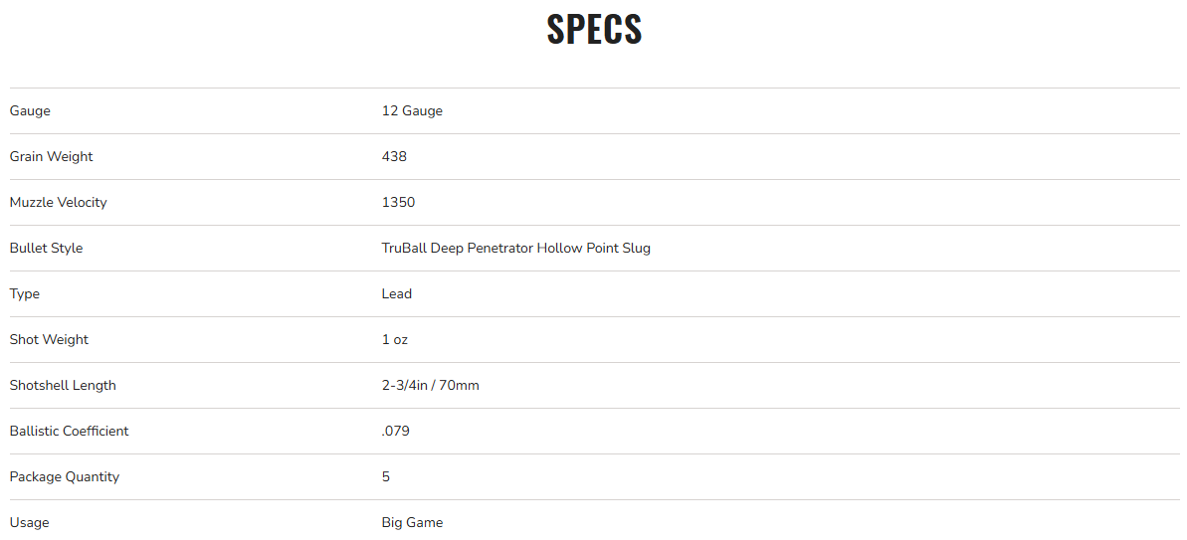
Task: Select the Shot Weight label
Action: [49, 339]
